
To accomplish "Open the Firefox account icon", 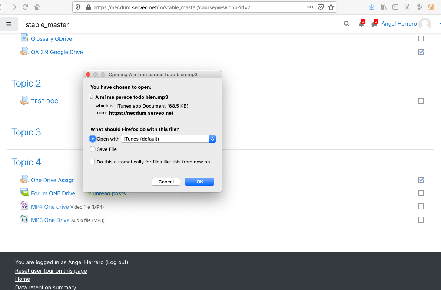I will (419, 7).
